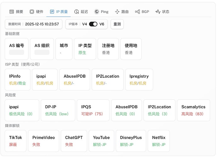Click the 重测 retest button
The width and height of the screenshot is (217, 157).
pyautogui.click(x=117, y=24)
